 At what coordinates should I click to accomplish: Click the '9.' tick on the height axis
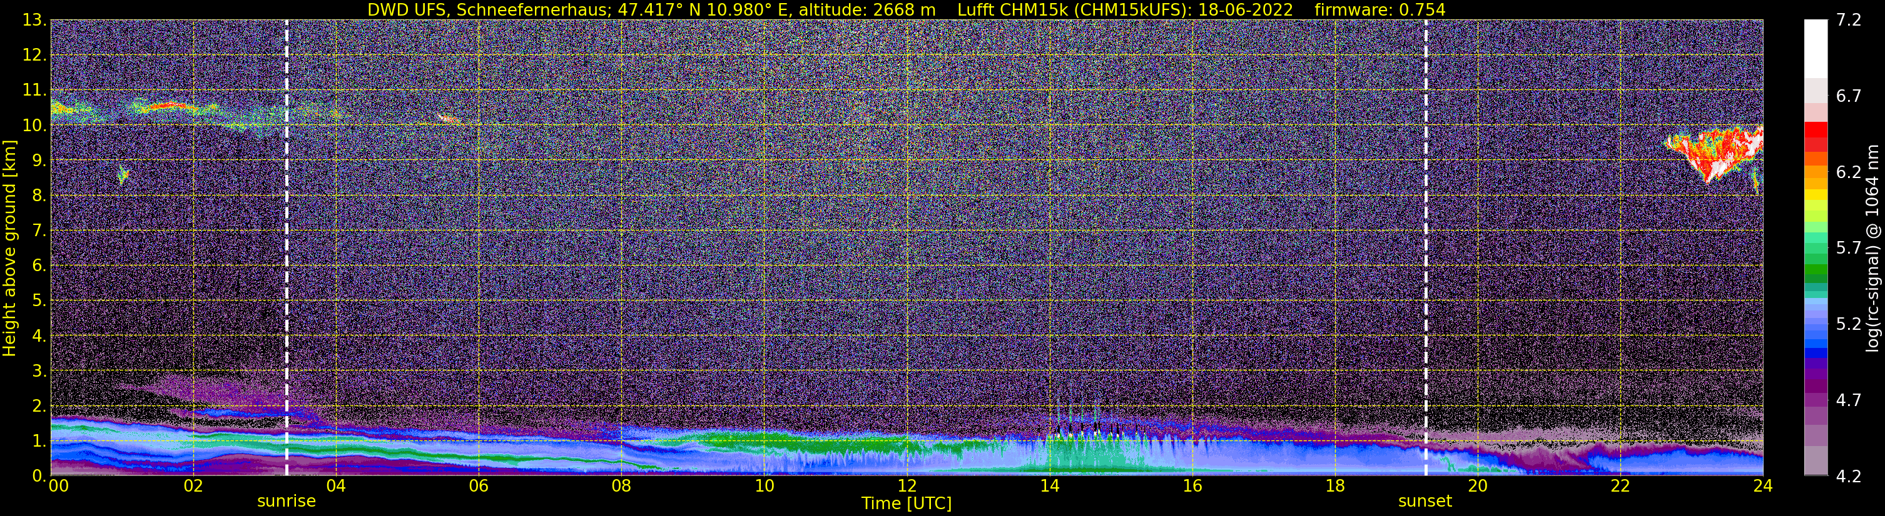coord(39,161)
